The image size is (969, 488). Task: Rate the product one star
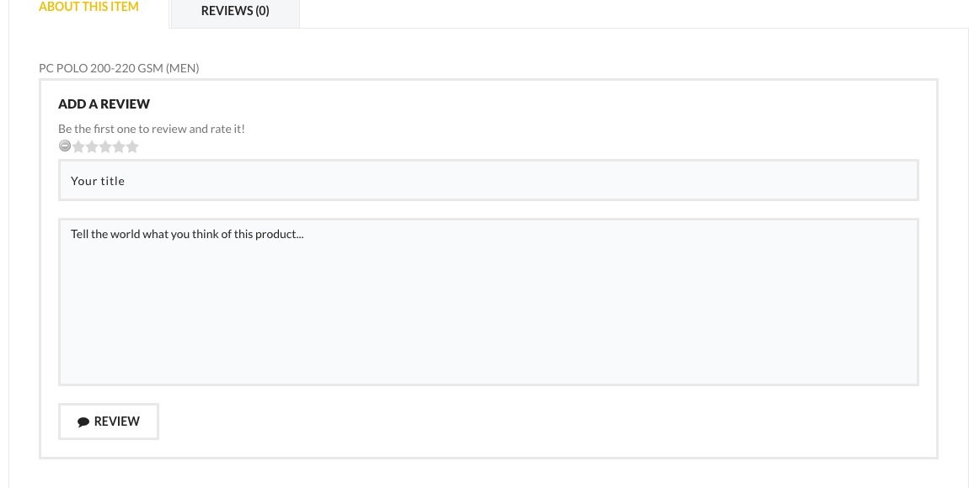[78, 147]
